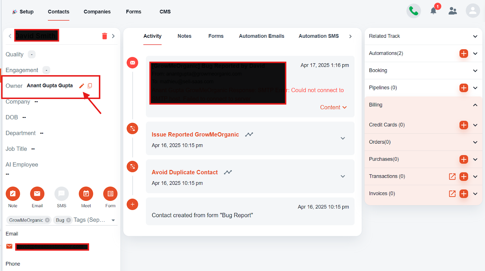Screen dimensions: 485x271
Task: Expand the Invoices (0) row
Action: click(475, 194)
